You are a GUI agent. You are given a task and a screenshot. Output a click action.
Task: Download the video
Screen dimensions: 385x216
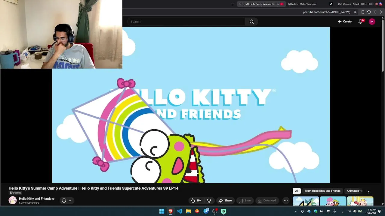tap(267, 200)
